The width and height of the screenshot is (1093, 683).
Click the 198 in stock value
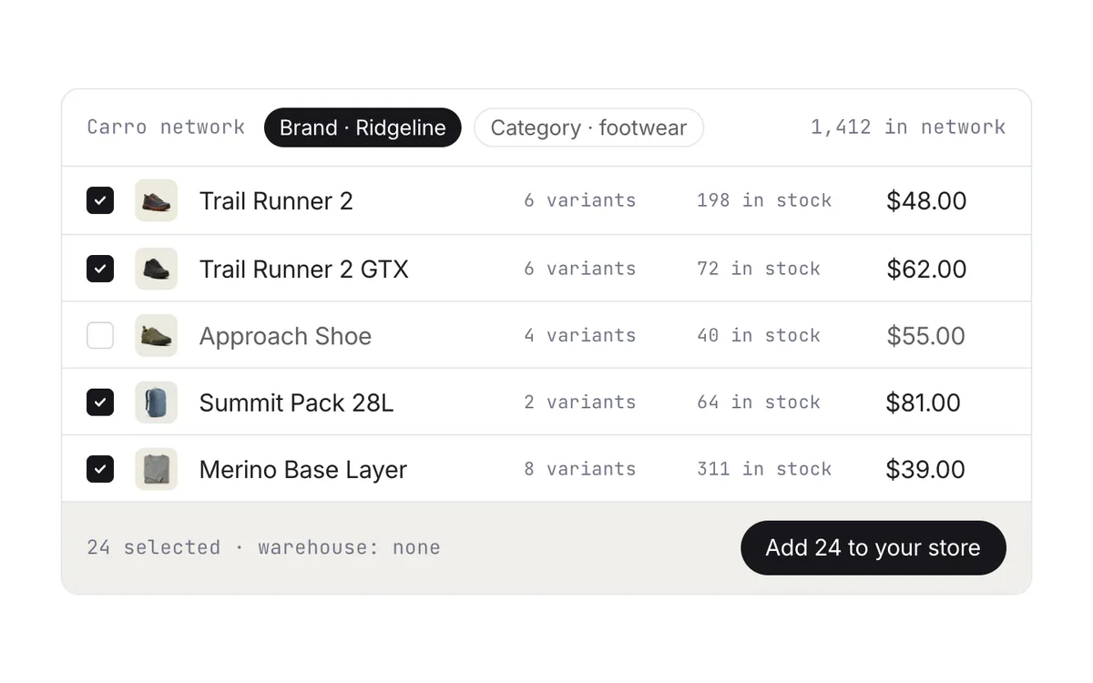pos(764,200)
